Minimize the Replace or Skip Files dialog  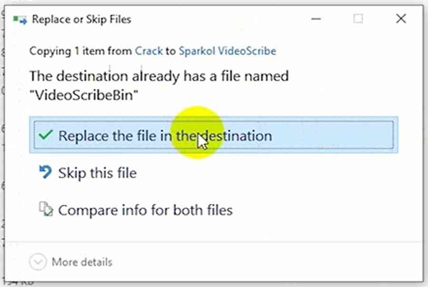[316, 19]
